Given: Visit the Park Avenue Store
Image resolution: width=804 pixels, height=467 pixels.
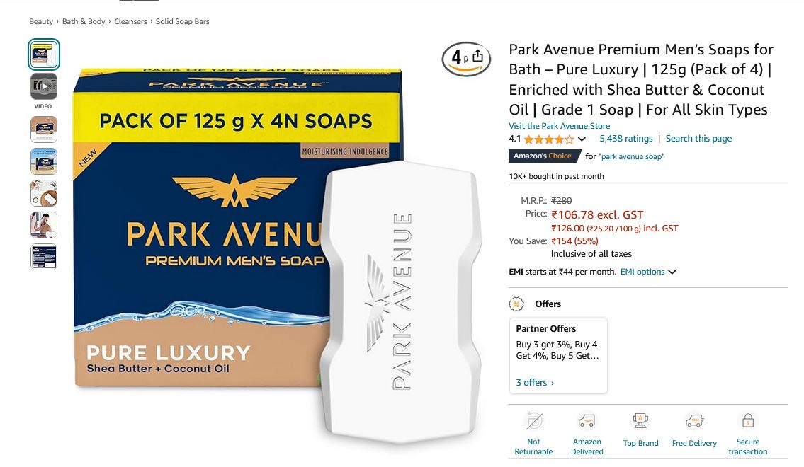Looking at the screenshot, I should pos(560,126).
